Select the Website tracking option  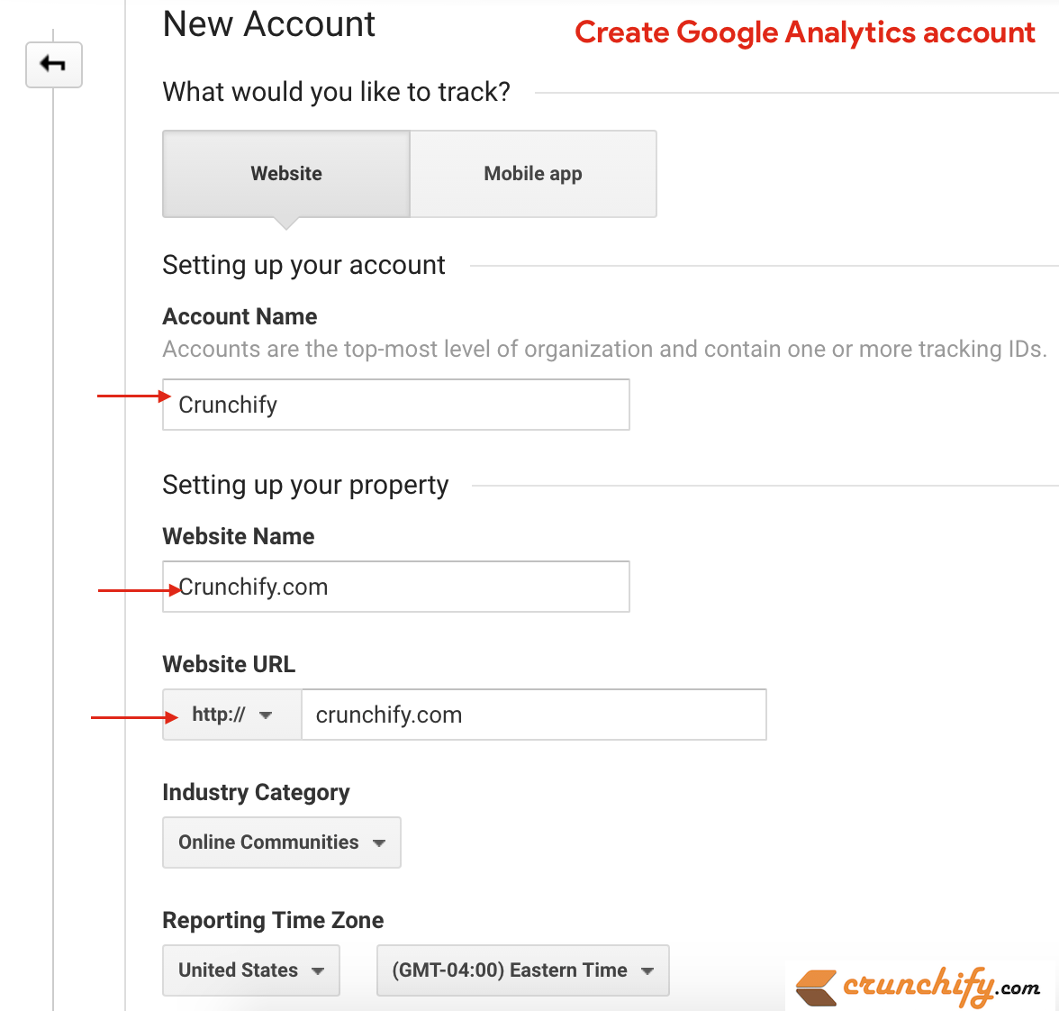286,174
